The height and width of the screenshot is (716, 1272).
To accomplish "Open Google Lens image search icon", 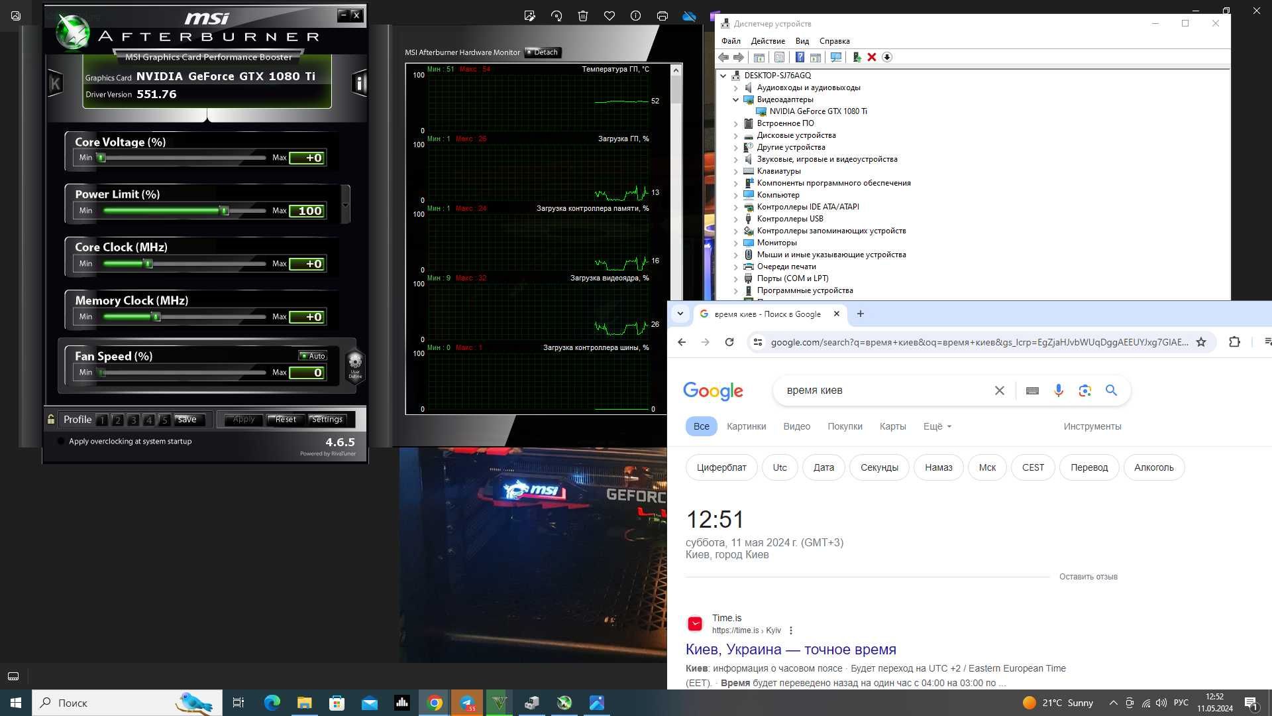I will pyautogui.click(x=1085, y=390).
